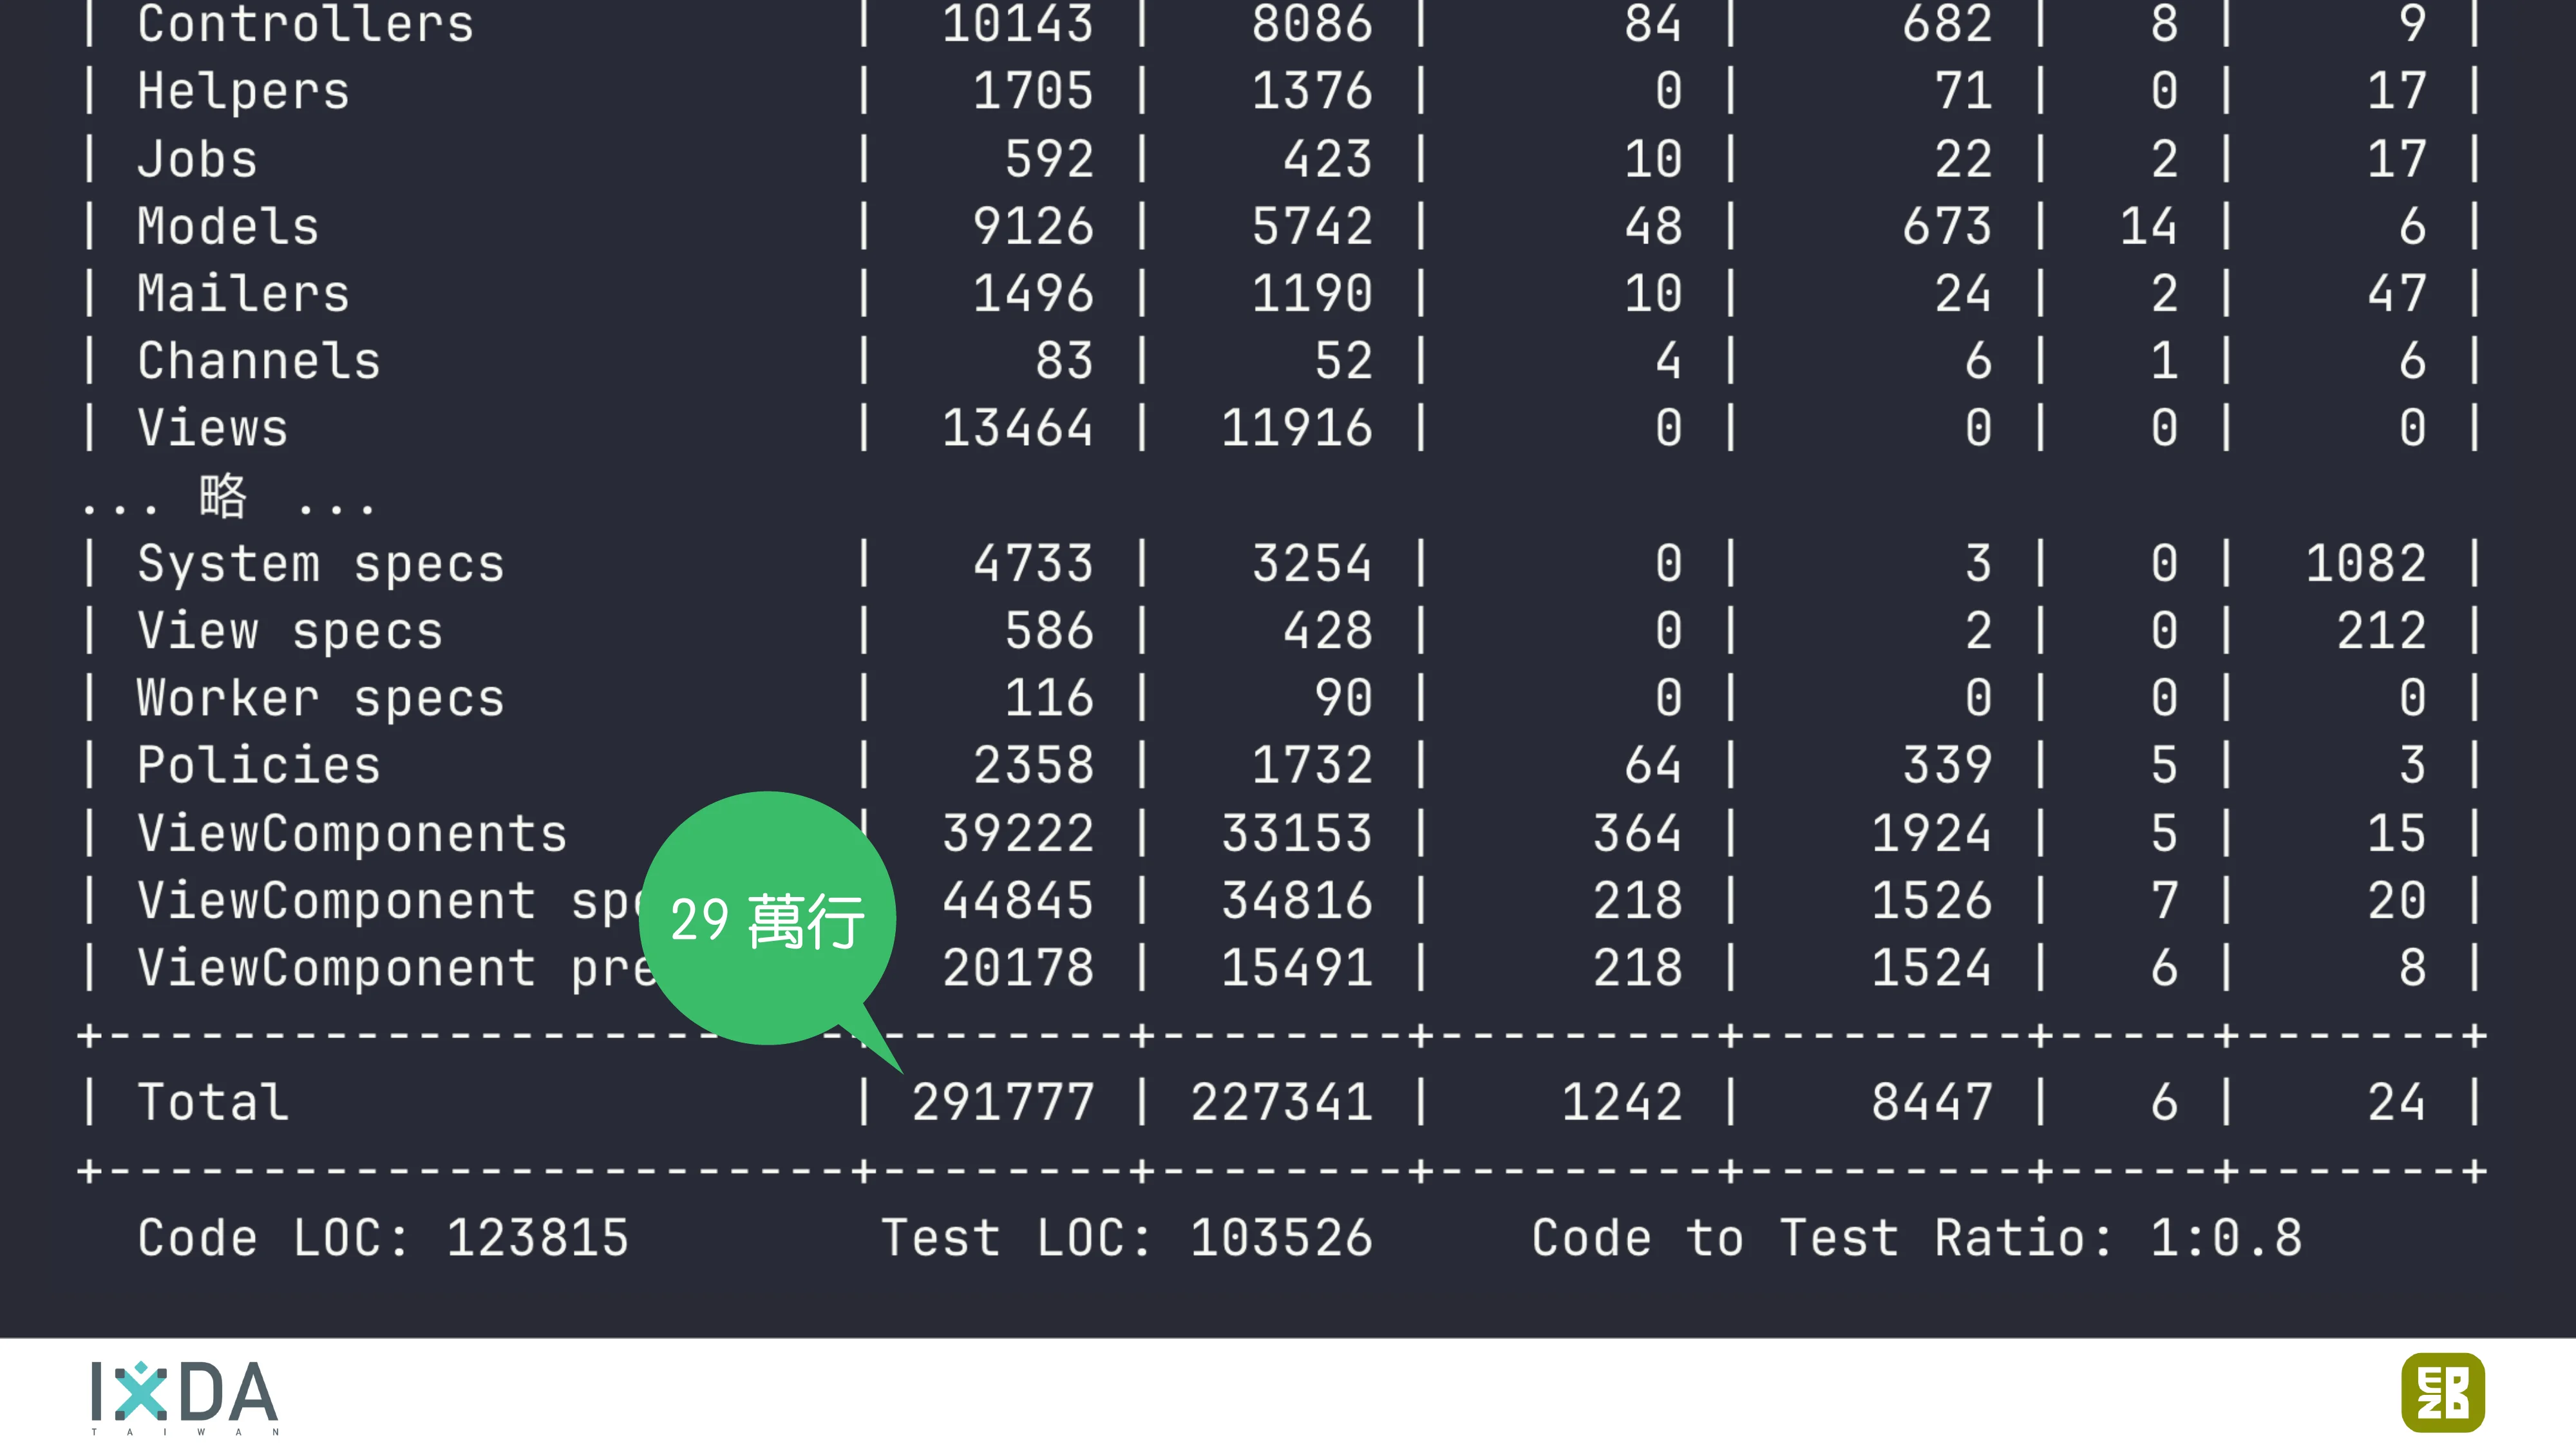2576x1449 pixels.
Task: Click the Mailers row label
Action: [x=243, y=293]
